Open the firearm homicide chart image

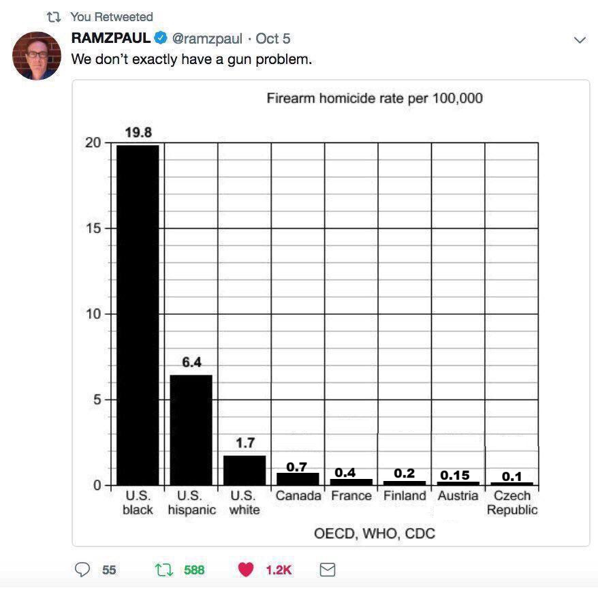click(330, 313)
